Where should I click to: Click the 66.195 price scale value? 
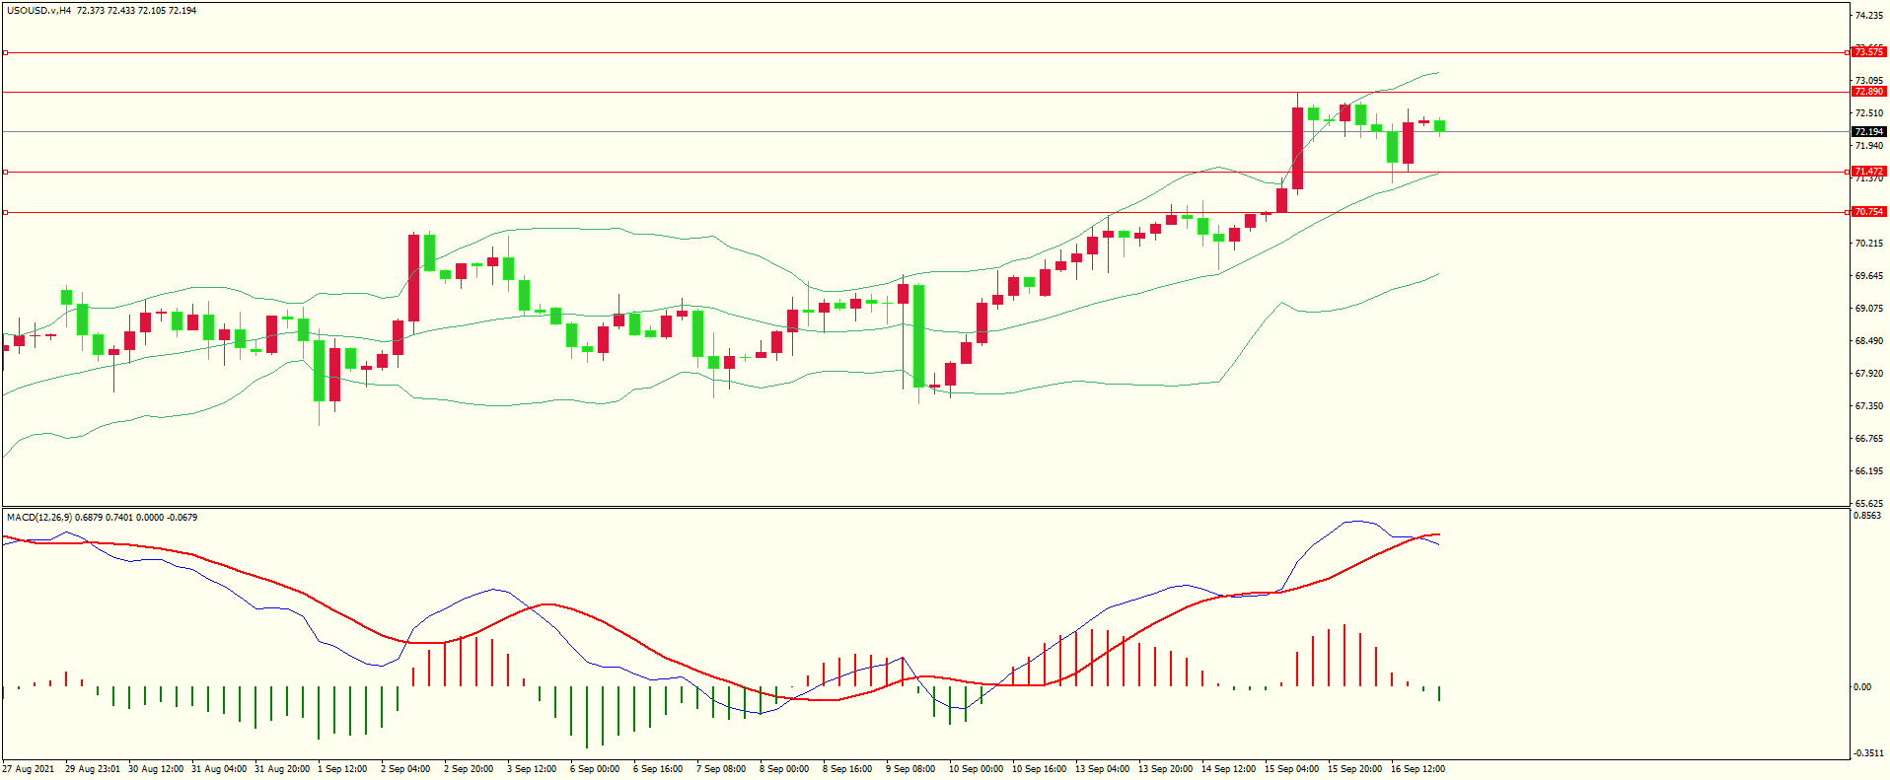[x=1869, y=471]
